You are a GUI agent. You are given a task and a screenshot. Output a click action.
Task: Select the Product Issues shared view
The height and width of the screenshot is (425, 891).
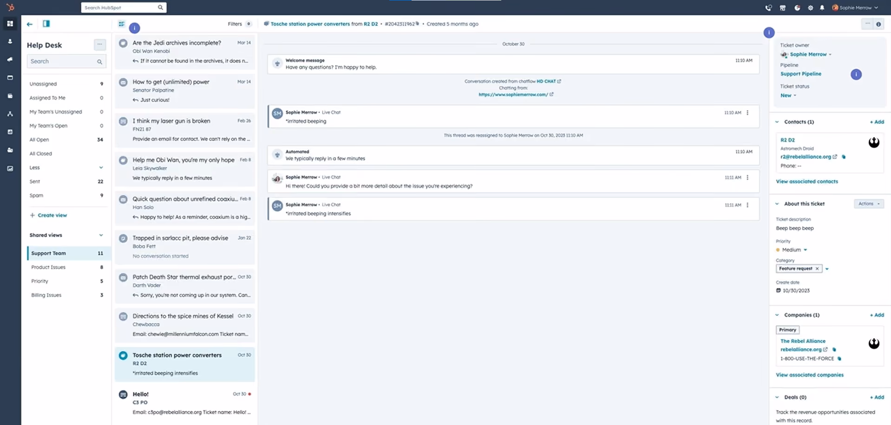pos(66,268)
